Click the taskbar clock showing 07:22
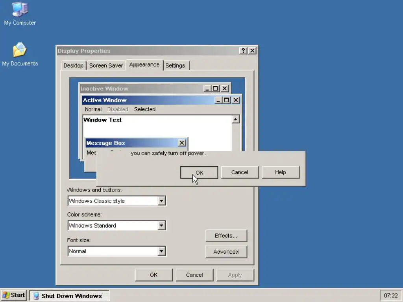 [391, 296]
